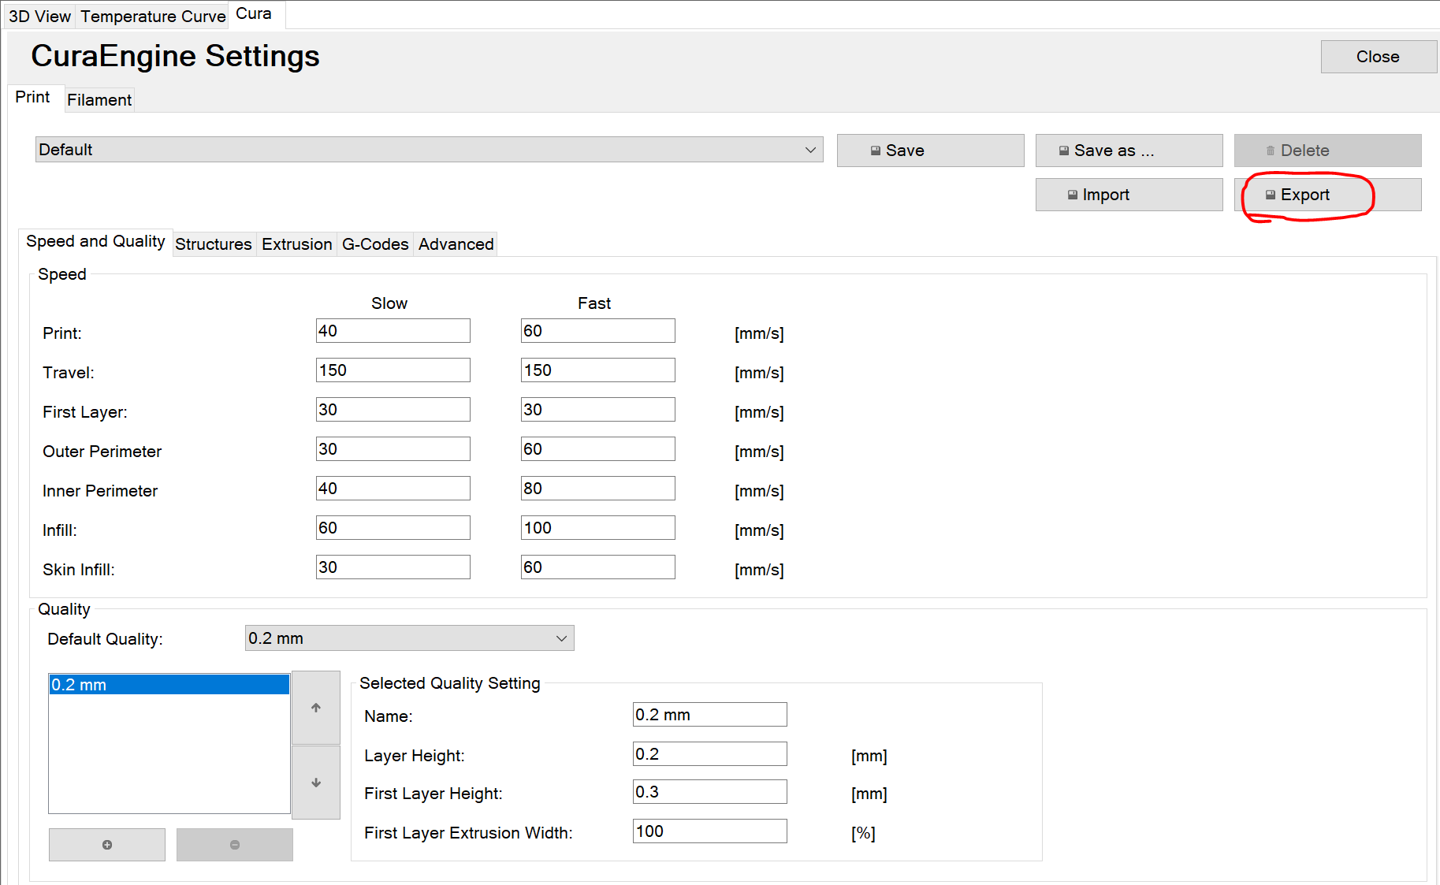Click the fast First Layer speed field
The height and width of the screenshot is (885, 1440).
598,410
